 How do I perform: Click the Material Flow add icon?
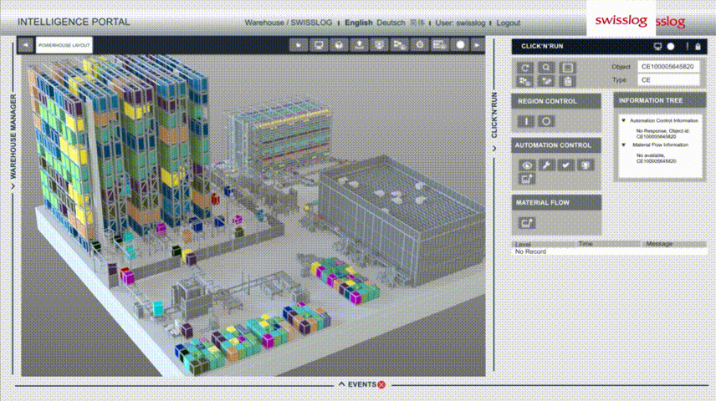coord(526,222)
